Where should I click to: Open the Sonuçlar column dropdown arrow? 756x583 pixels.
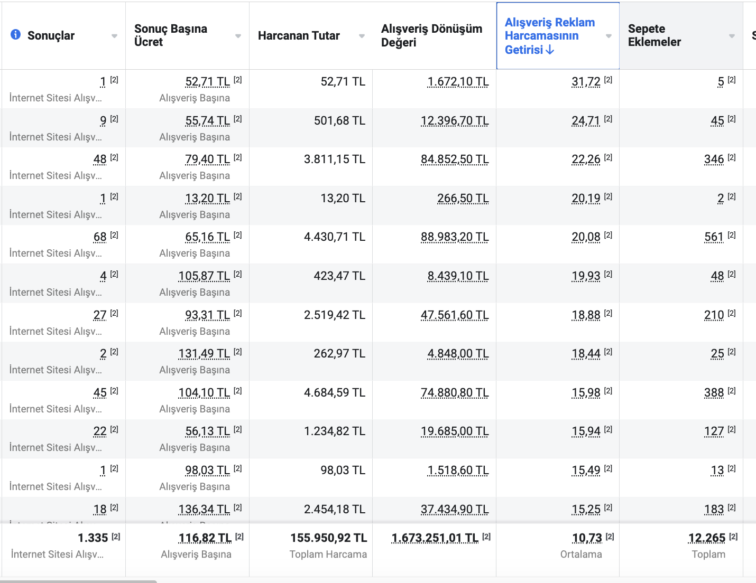(x=114, y=36)
